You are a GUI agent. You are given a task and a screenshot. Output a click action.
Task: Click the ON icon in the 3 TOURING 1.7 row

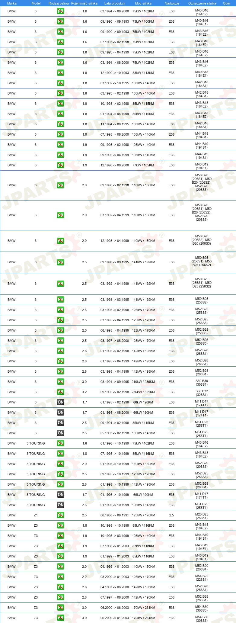(x=60, y=495)
